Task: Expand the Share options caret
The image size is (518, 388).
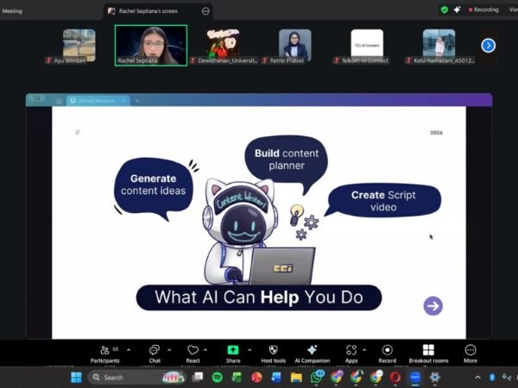Action: click(250, 350)
